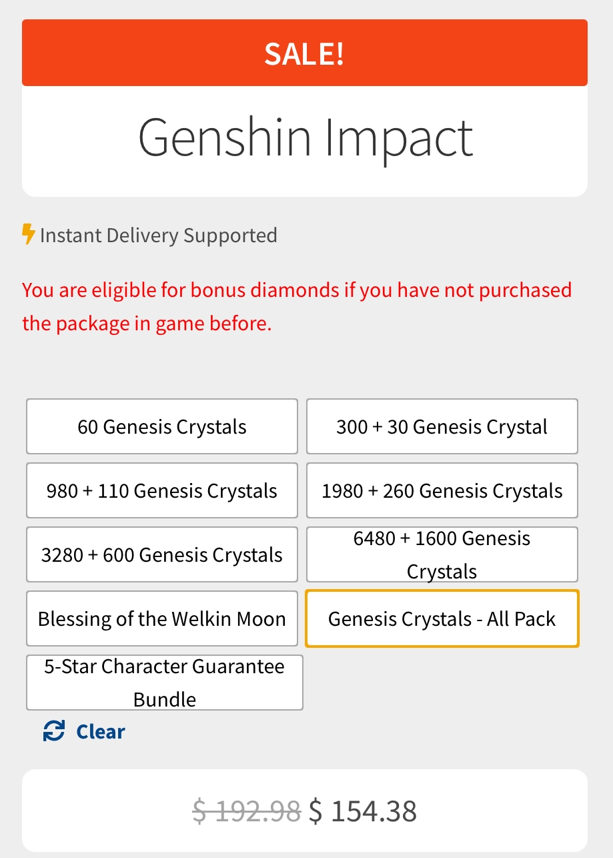Click the Genshin Impact product title

click(x=305, y=137)
